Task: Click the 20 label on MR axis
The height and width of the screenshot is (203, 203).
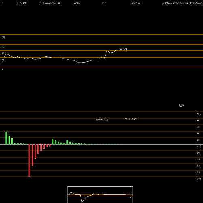Action: click(198, 140)
